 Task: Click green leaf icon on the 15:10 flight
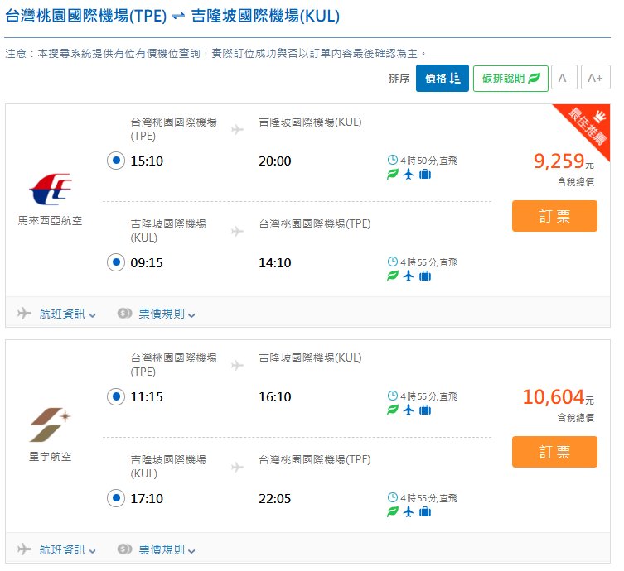pyautogui.click(x=393, y=174)
